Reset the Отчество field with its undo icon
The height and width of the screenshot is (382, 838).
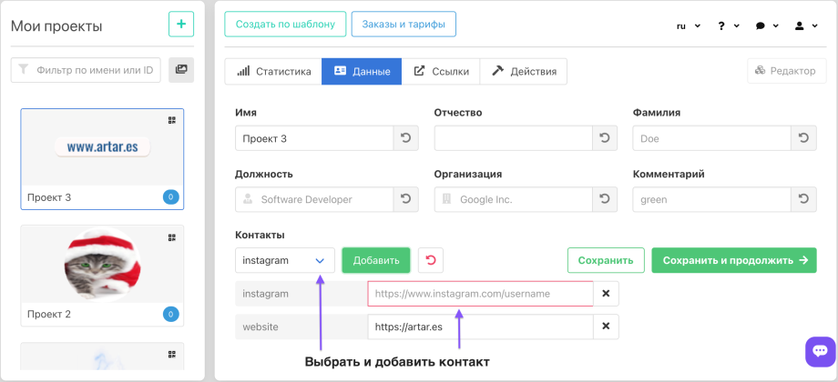pos(606,138)
